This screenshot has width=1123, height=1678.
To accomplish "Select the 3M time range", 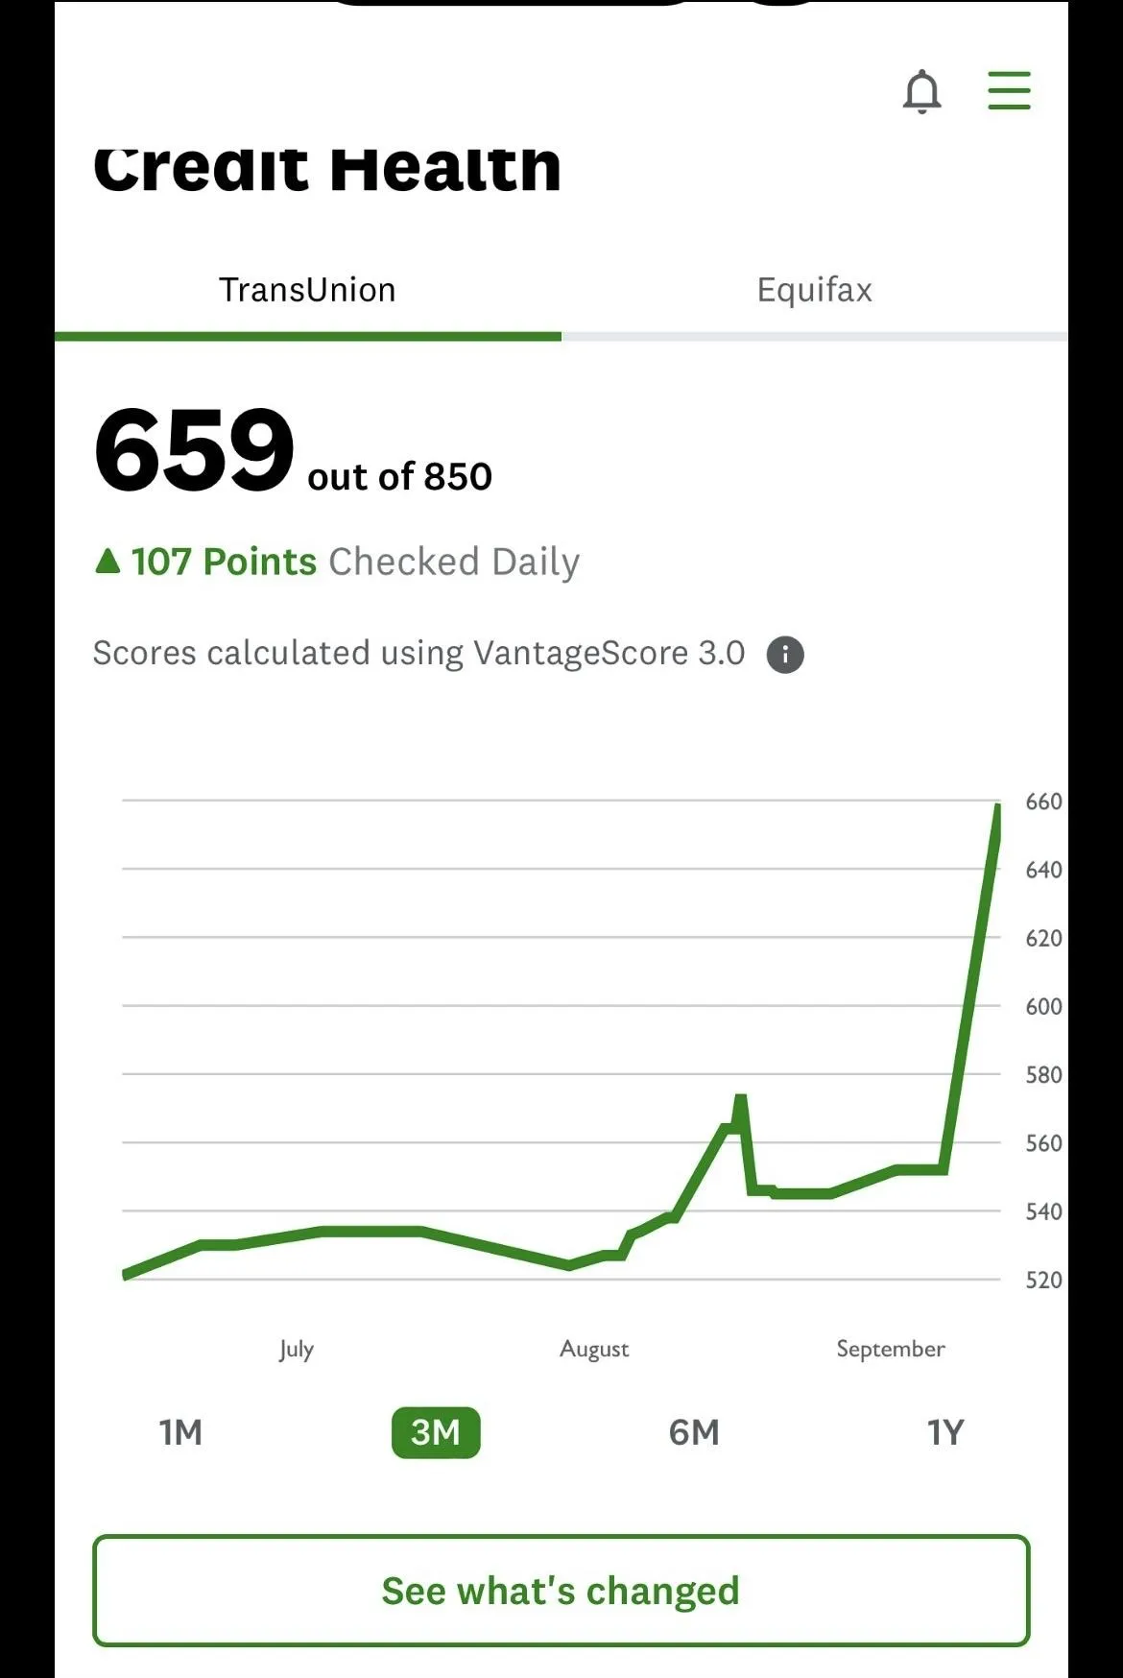I will (436, 1432).
